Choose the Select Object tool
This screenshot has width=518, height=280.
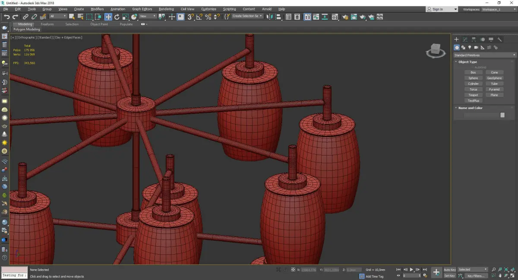[x=72, y=17]
